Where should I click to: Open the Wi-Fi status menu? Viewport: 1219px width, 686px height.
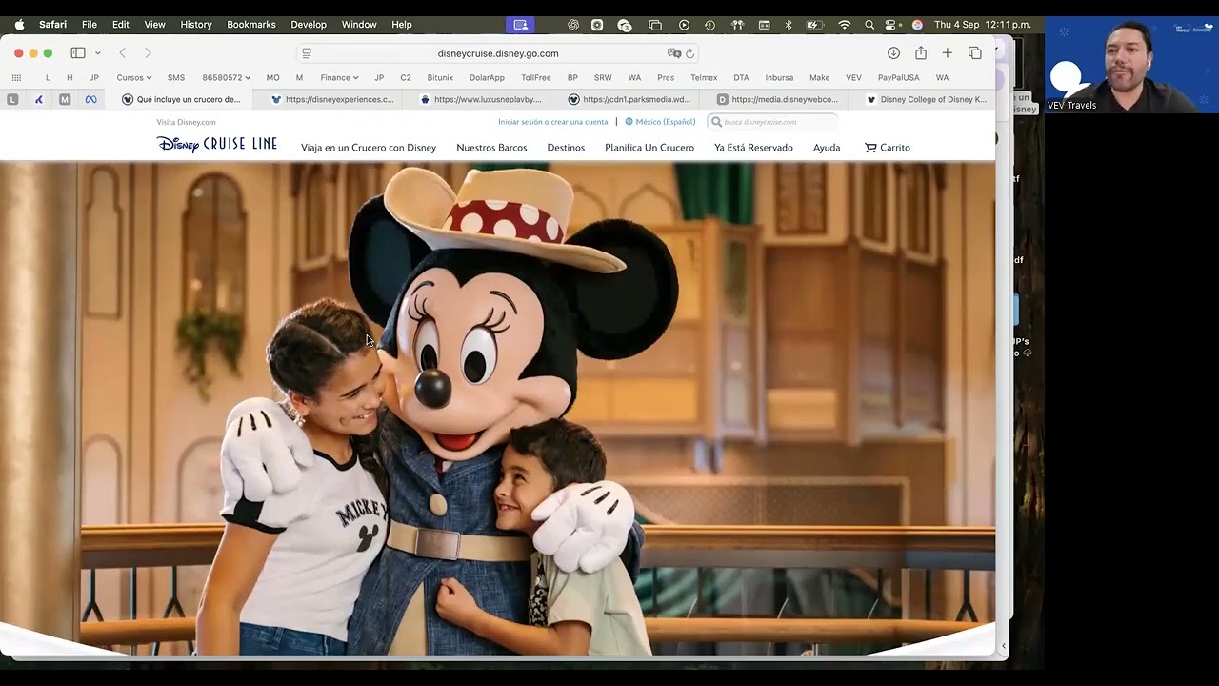coord(844,25)
